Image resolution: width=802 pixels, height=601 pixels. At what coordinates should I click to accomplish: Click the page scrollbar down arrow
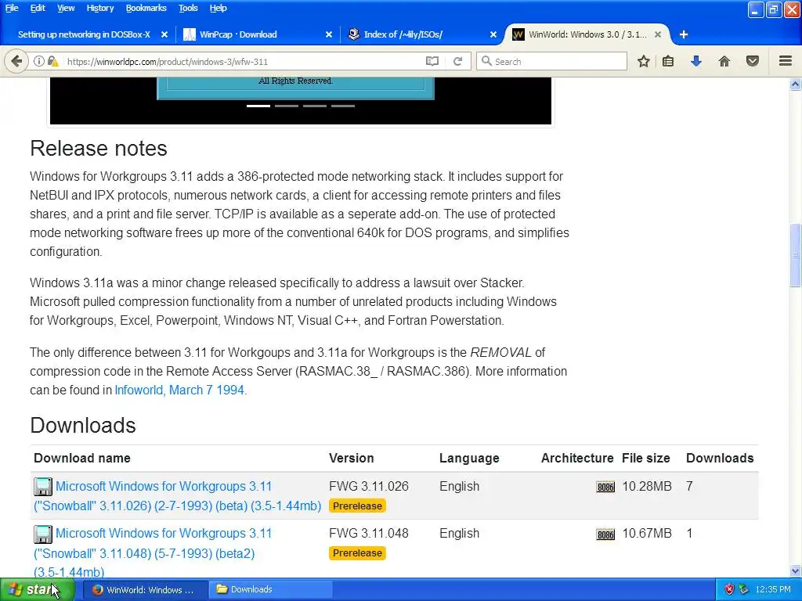click(795, 570)
